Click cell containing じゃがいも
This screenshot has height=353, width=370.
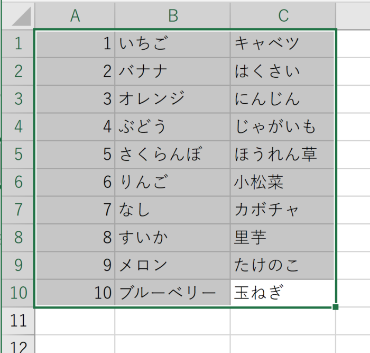[x=283, y=126]
